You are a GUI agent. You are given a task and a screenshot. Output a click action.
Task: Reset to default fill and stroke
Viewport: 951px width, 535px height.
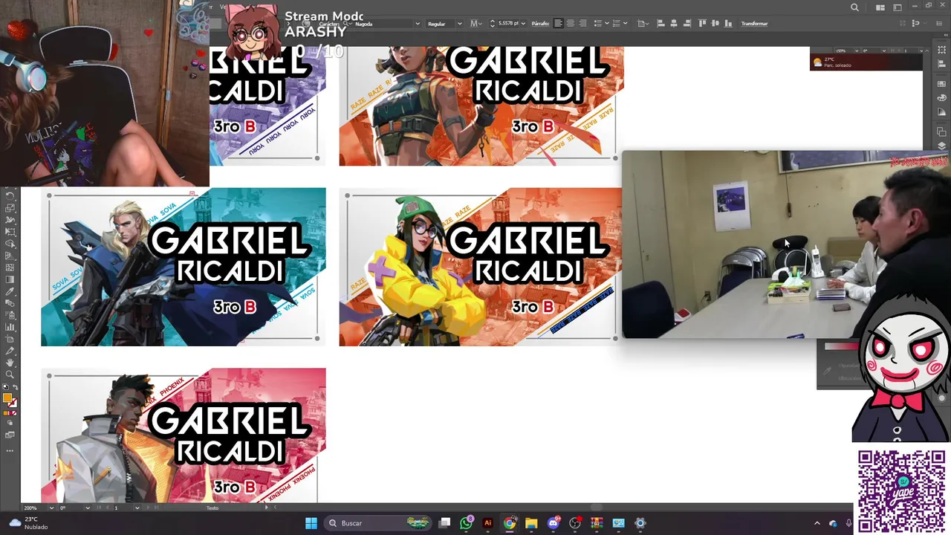(5, 386)
